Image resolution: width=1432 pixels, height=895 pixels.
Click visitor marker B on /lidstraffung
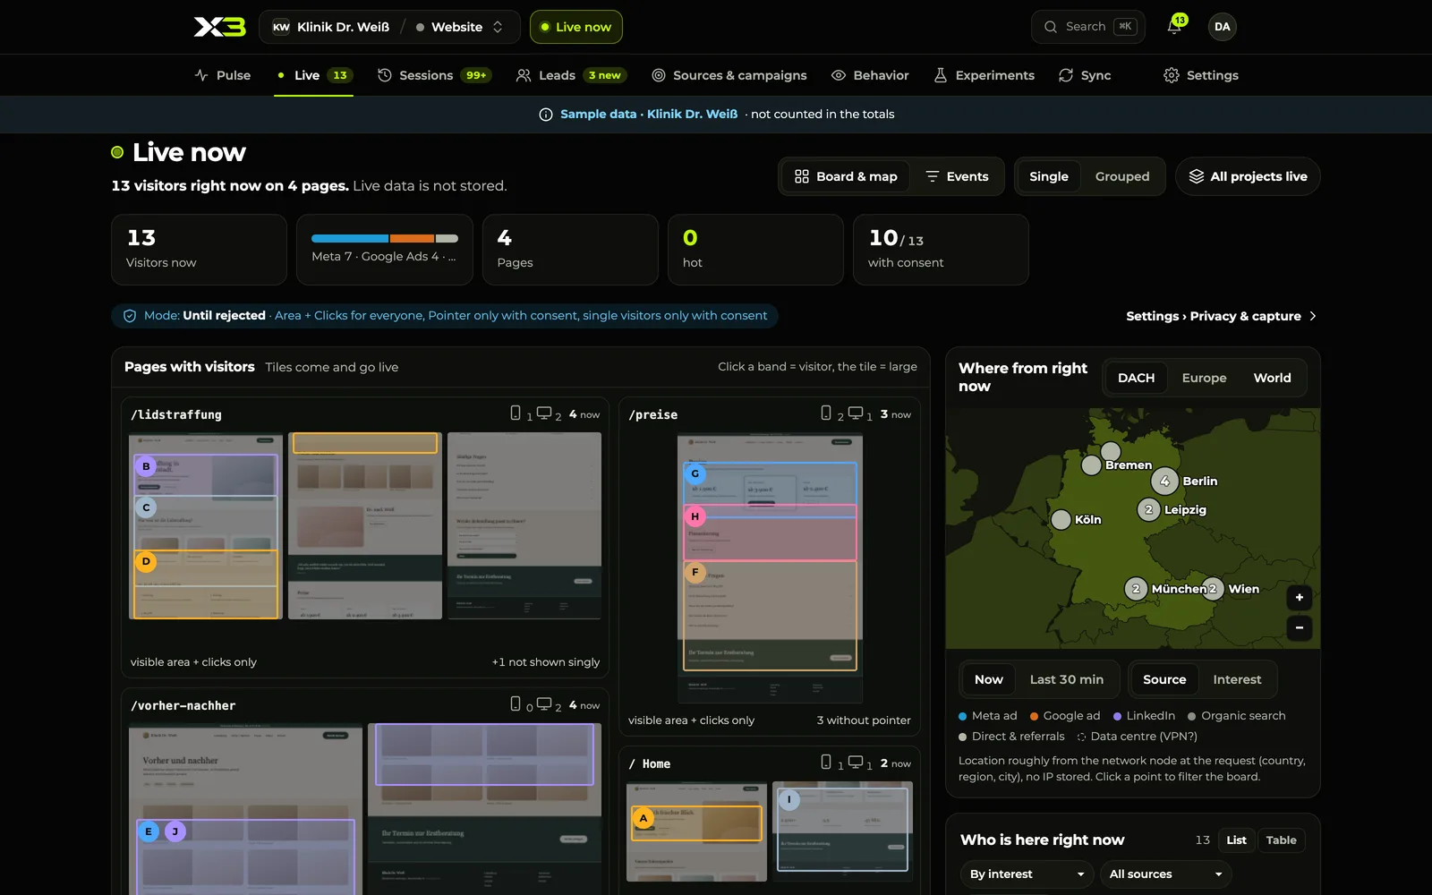[146, 466]
